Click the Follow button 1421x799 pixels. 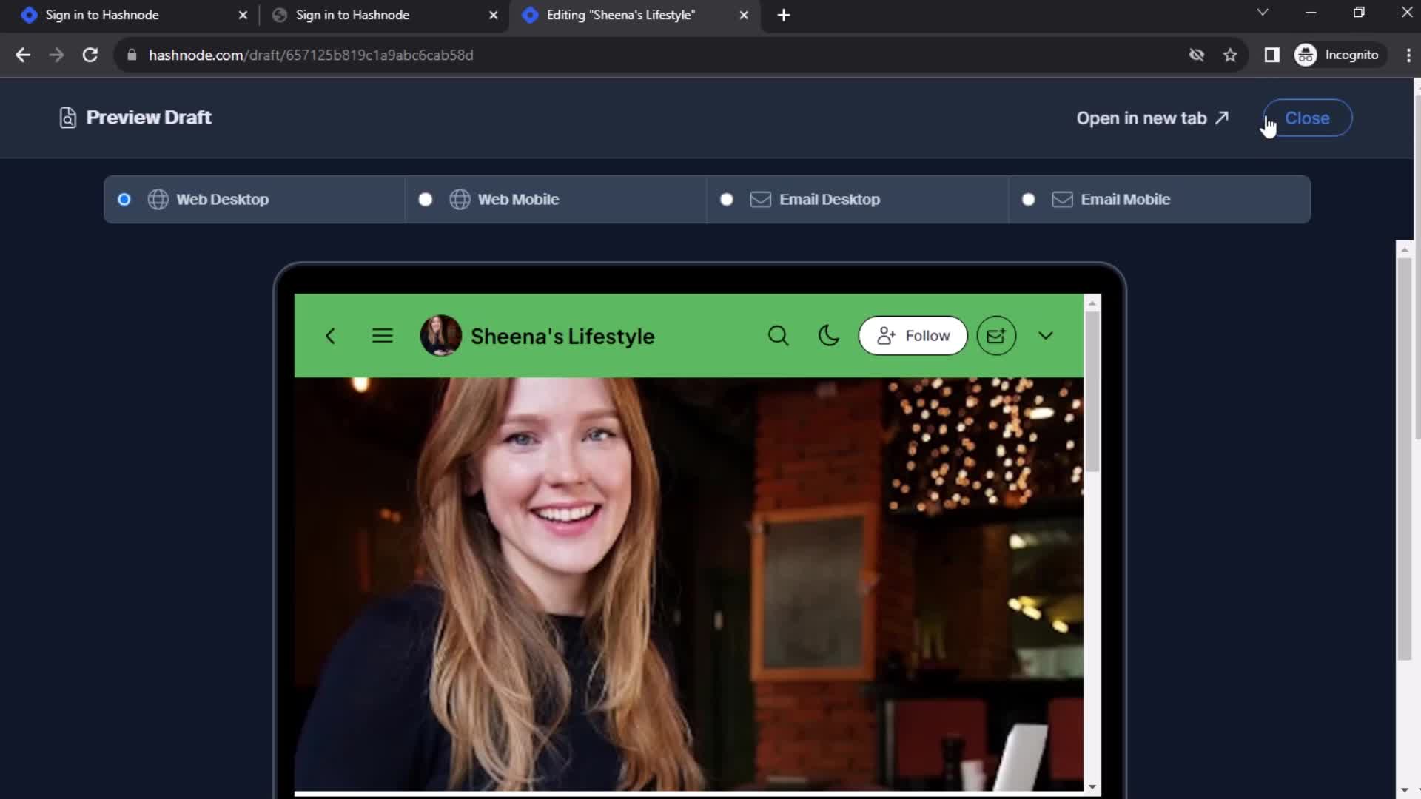913,336
